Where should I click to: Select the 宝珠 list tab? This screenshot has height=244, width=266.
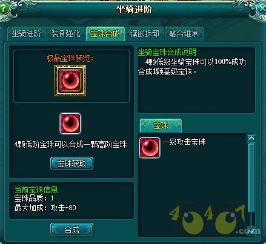pos(161,126)
